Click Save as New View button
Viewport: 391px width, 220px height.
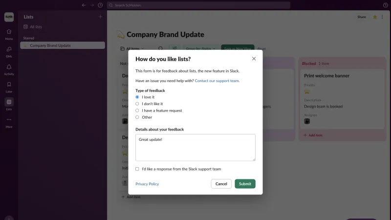(x=238, y=48)
